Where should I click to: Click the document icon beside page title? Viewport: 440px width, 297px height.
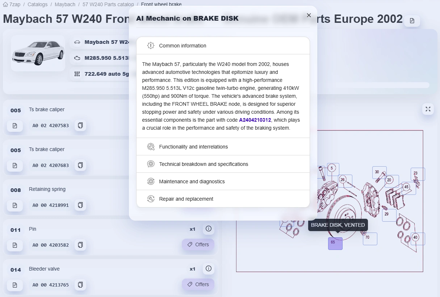click(x=412, y=21)
